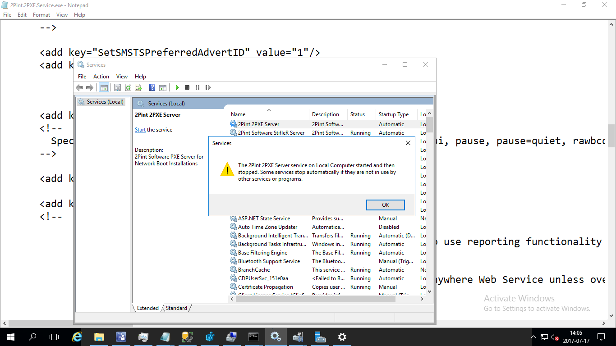Switch to Command Prompt taskbar icon
Image resolution: width=616 pixels, height=346 pixels.
coord(253,337)
